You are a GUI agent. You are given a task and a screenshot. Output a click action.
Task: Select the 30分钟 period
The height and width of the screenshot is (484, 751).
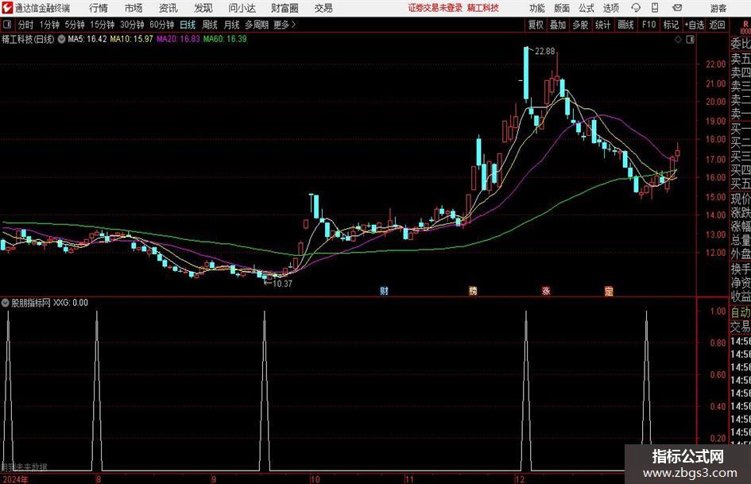pos(132,25)
